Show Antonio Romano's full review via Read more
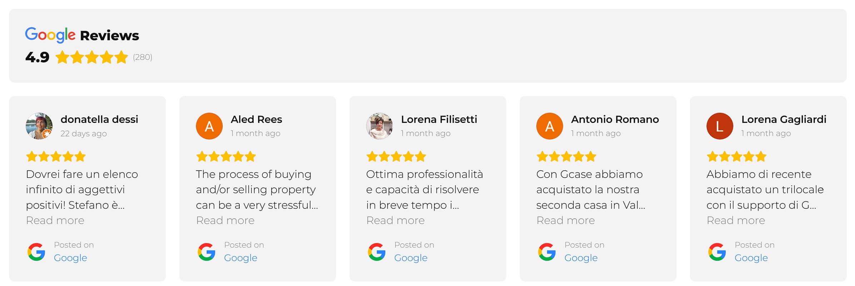This screenshot has width=855, height=286. click(565, 220)
